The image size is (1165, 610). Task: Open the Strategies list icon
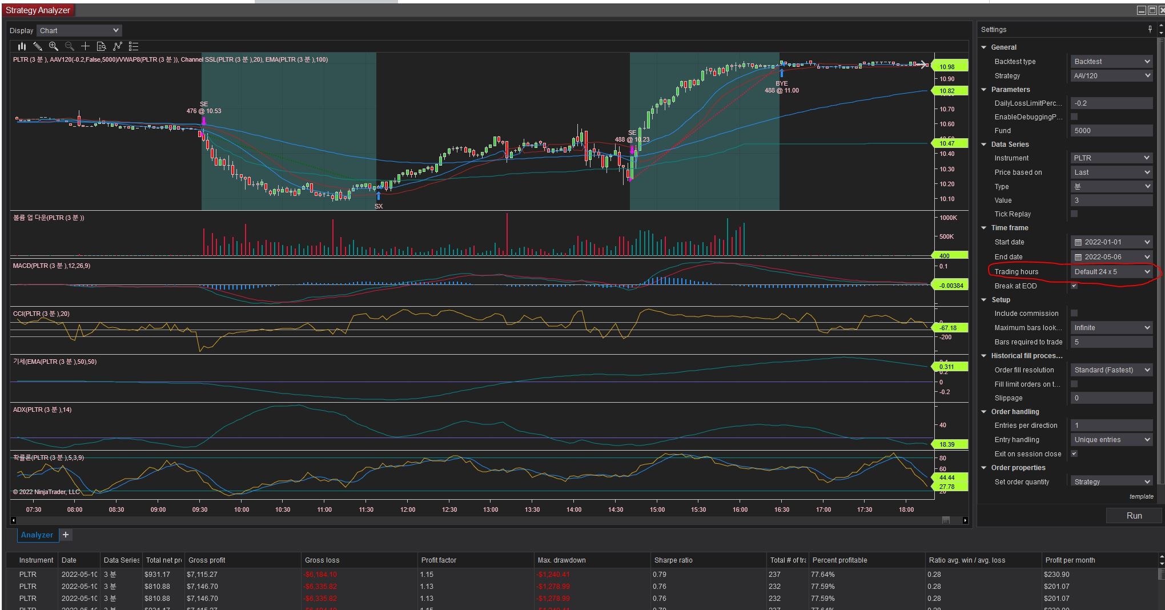pyautogui.click(x=134, y=46)
